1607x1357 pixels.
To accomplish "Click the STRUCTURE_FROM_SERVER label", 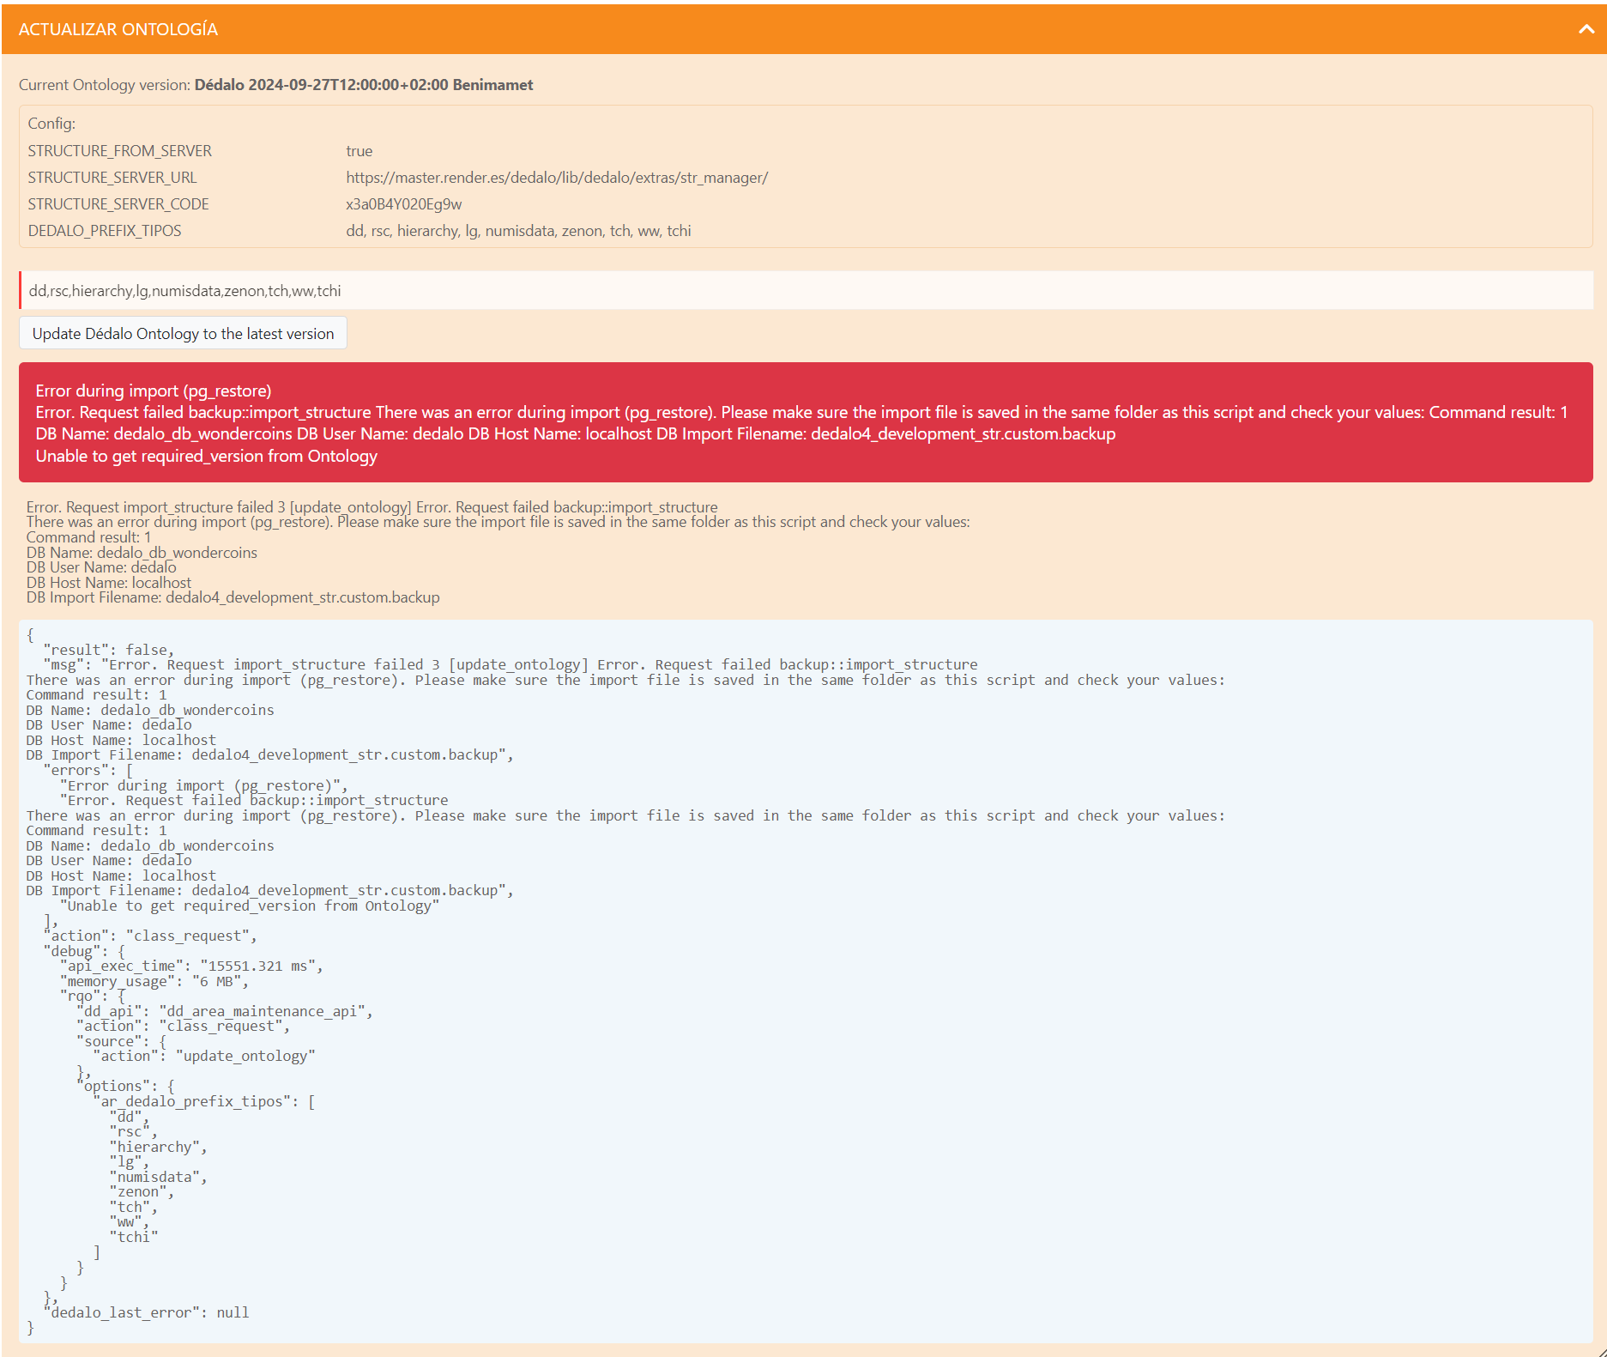I will (119, 151).
